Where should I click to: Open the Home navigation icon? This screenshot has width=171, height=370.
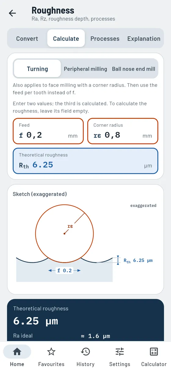click(17, 352)
